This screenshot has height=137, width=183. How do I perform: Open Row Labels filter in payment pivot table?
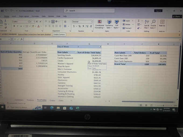point(132,53)
